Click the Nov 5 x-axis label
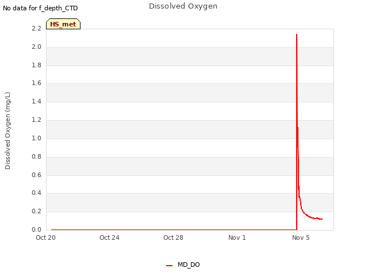 [301, 237]
